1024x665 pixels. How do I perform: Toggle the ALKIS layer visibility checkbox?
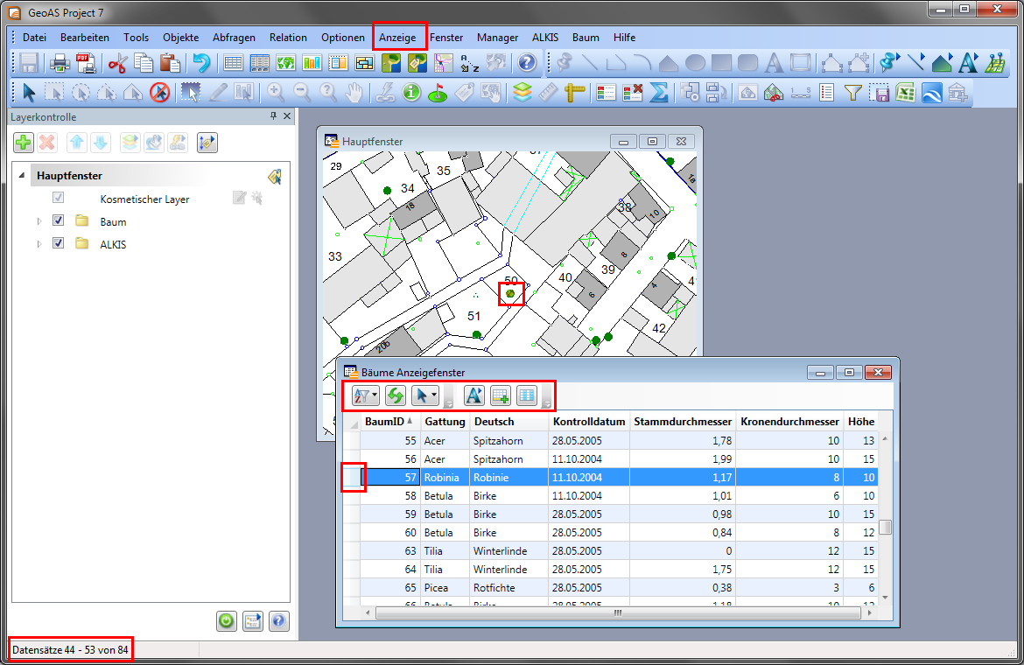(58, 243)
